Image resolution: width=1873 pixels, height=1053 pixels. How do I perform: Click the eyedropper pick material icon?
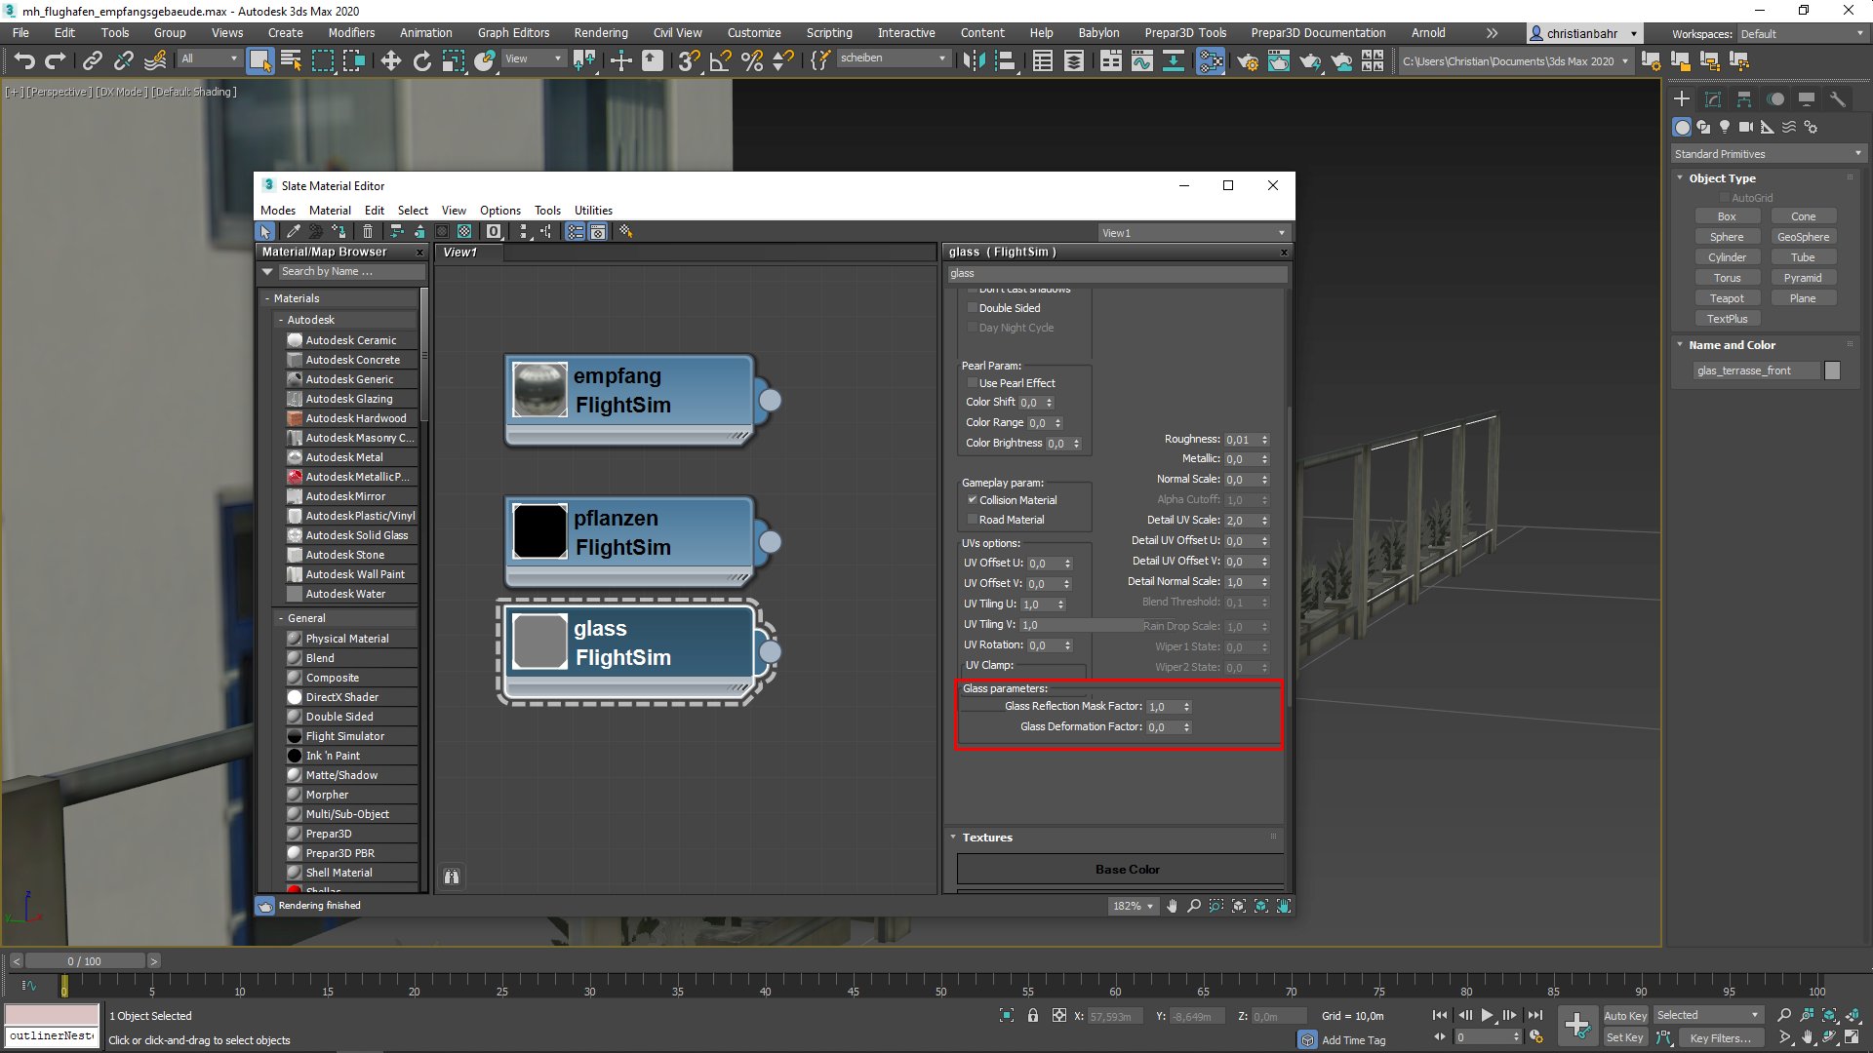click(293, 232)
